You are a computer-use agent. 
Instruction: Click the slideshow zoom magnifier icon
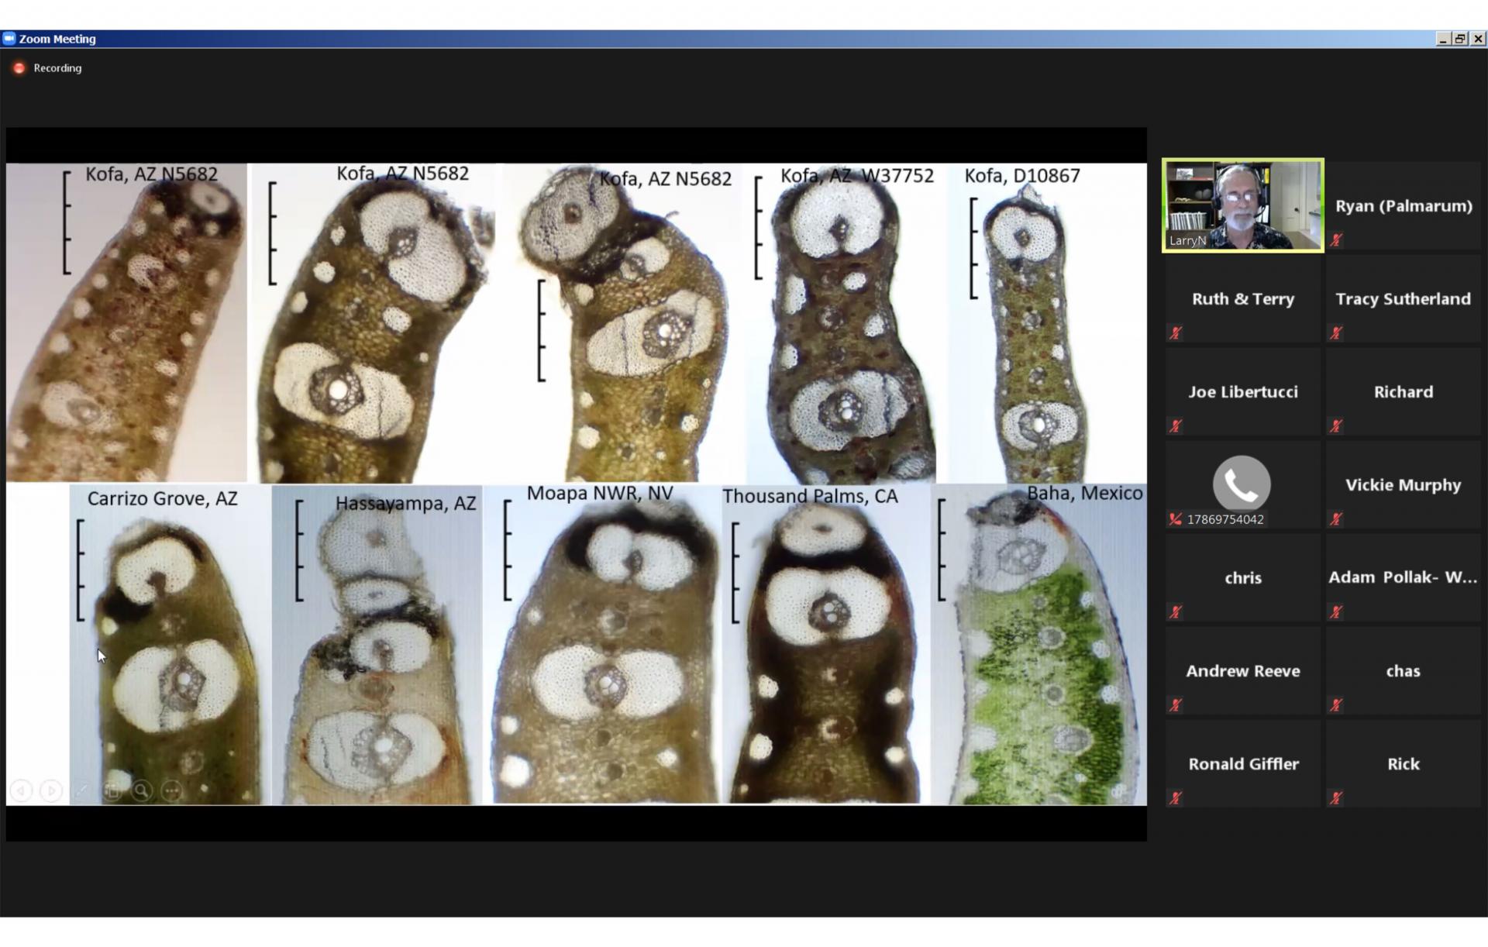click(x=142, y=790)
